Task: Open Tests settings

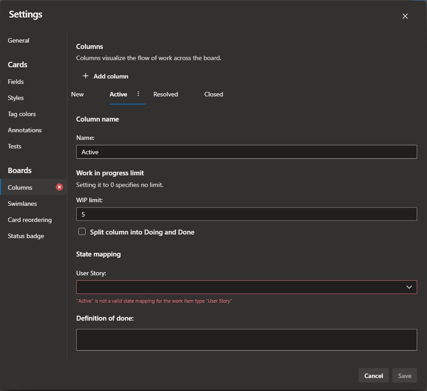Action: click(x=14, y=146)
